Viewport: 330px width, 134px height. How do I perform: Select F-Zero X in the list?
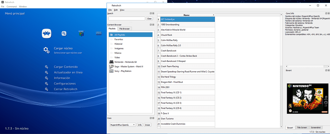[188, 113]
